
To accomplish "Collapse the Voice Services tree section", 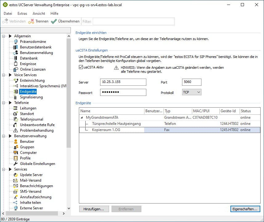I will pyautogui.click(x=4, y=75).
